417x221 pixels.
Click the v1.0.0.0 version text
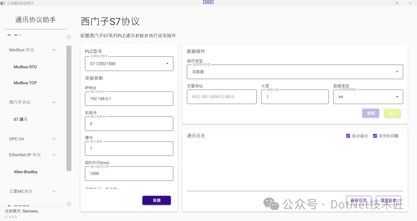coord(11,217)
